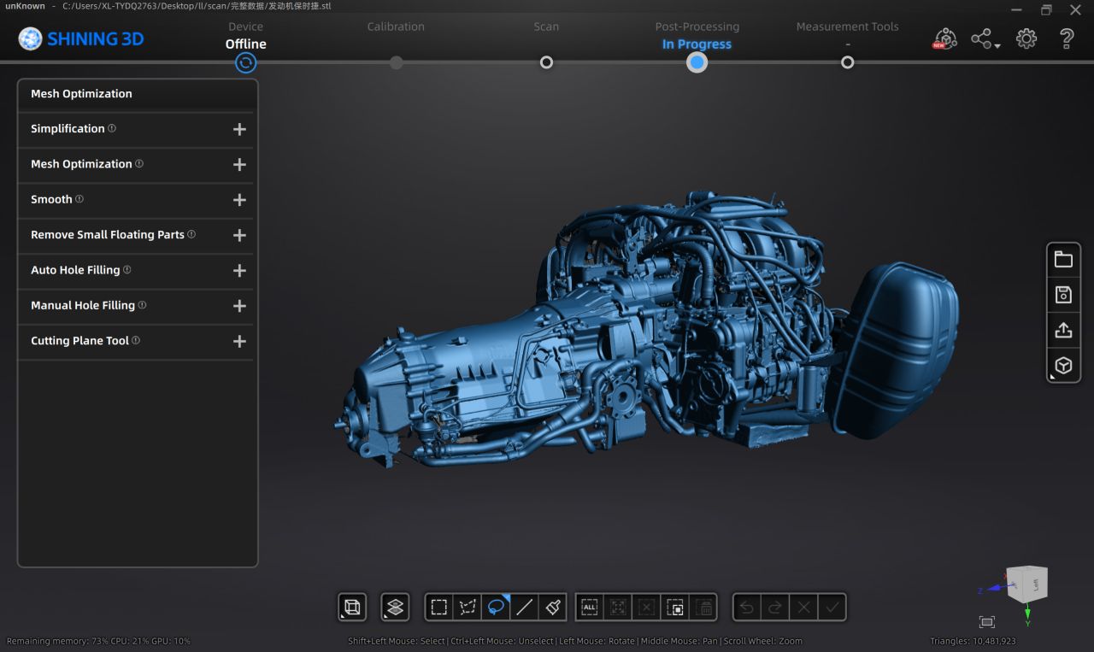Viewport: 1094px width, 652px height.
Task: Save data with the floppy disk icon
Action: pos(1063,295)
